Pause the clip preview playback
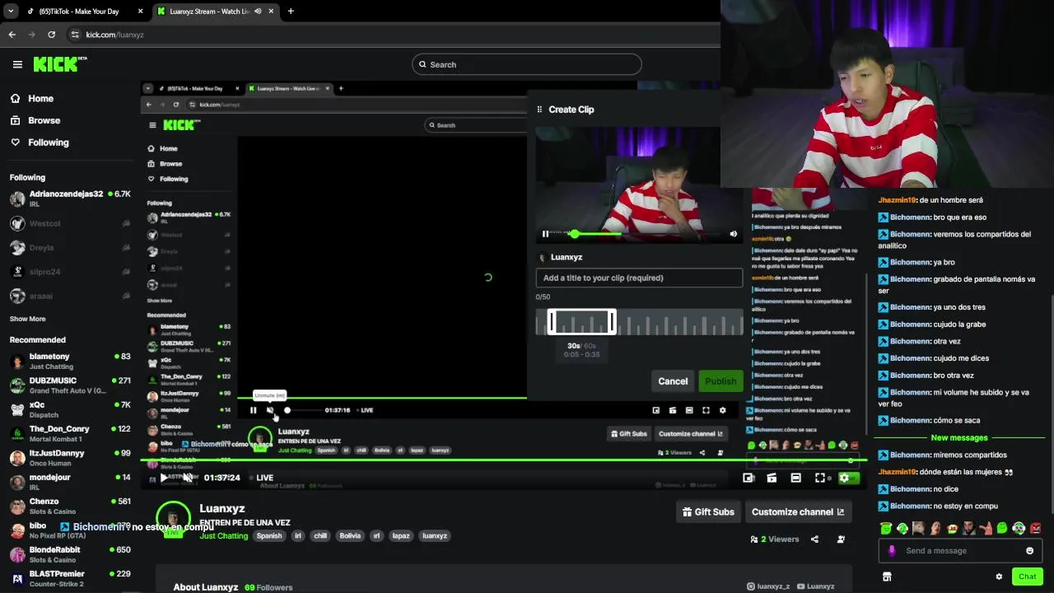This screenshot has height=593, width=1054. coord(545,234)
